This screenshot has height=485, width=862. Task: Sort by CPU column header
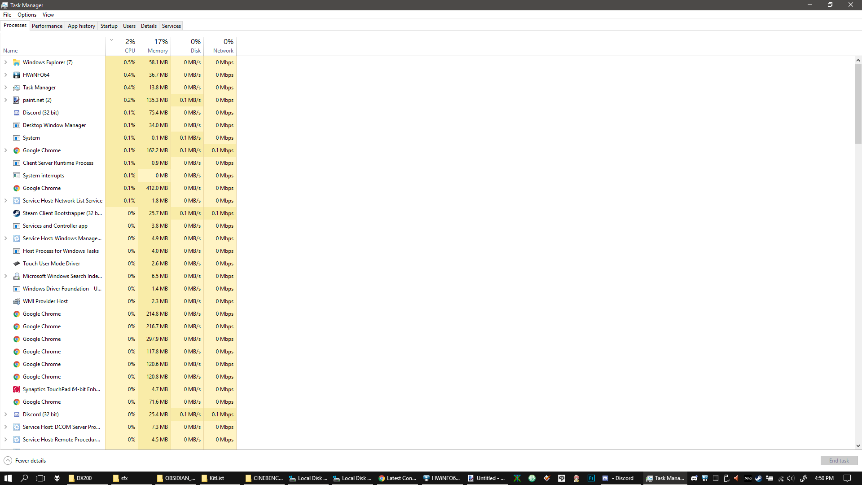(x=122, y=46)
